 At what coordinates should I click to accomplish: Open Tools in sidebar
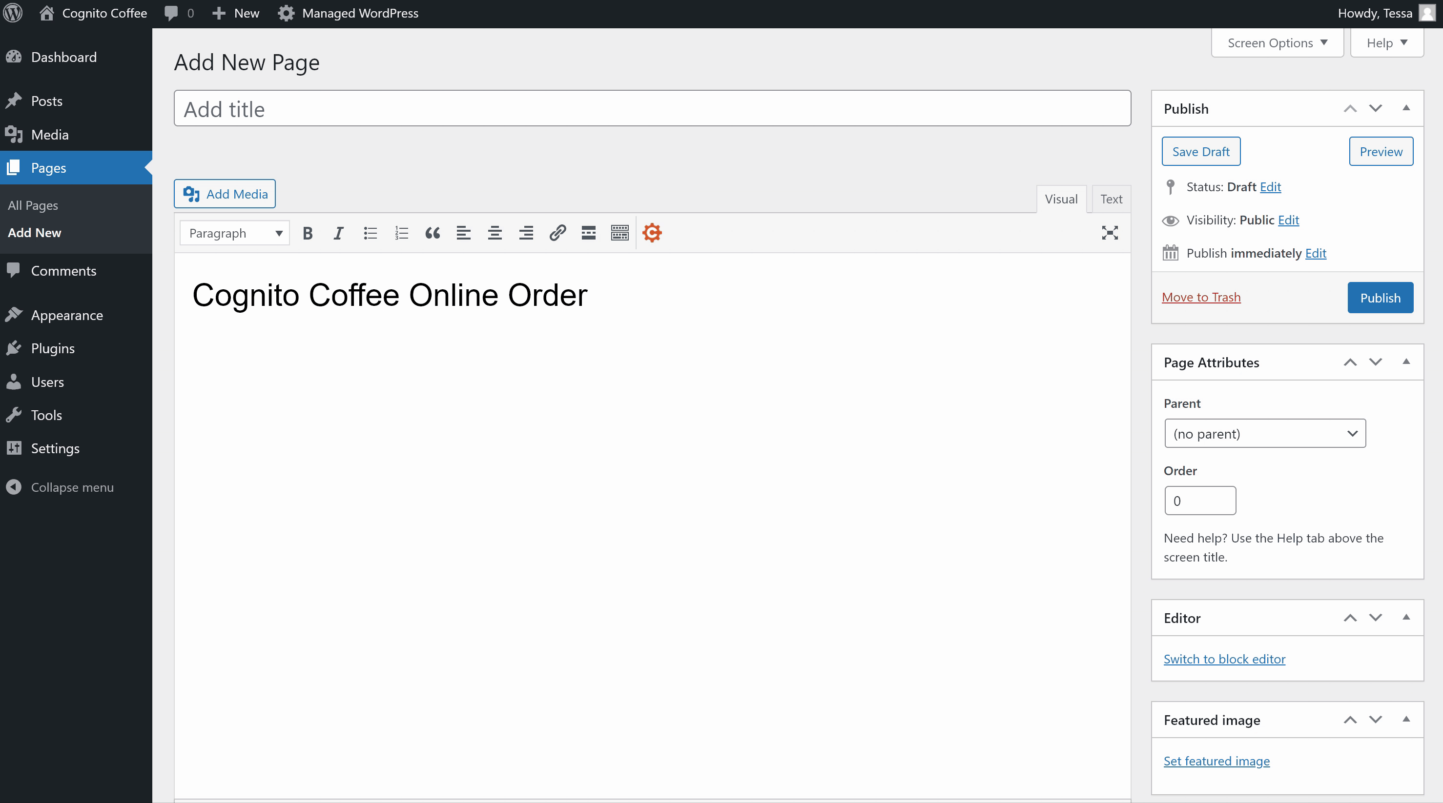coord(76,415)
